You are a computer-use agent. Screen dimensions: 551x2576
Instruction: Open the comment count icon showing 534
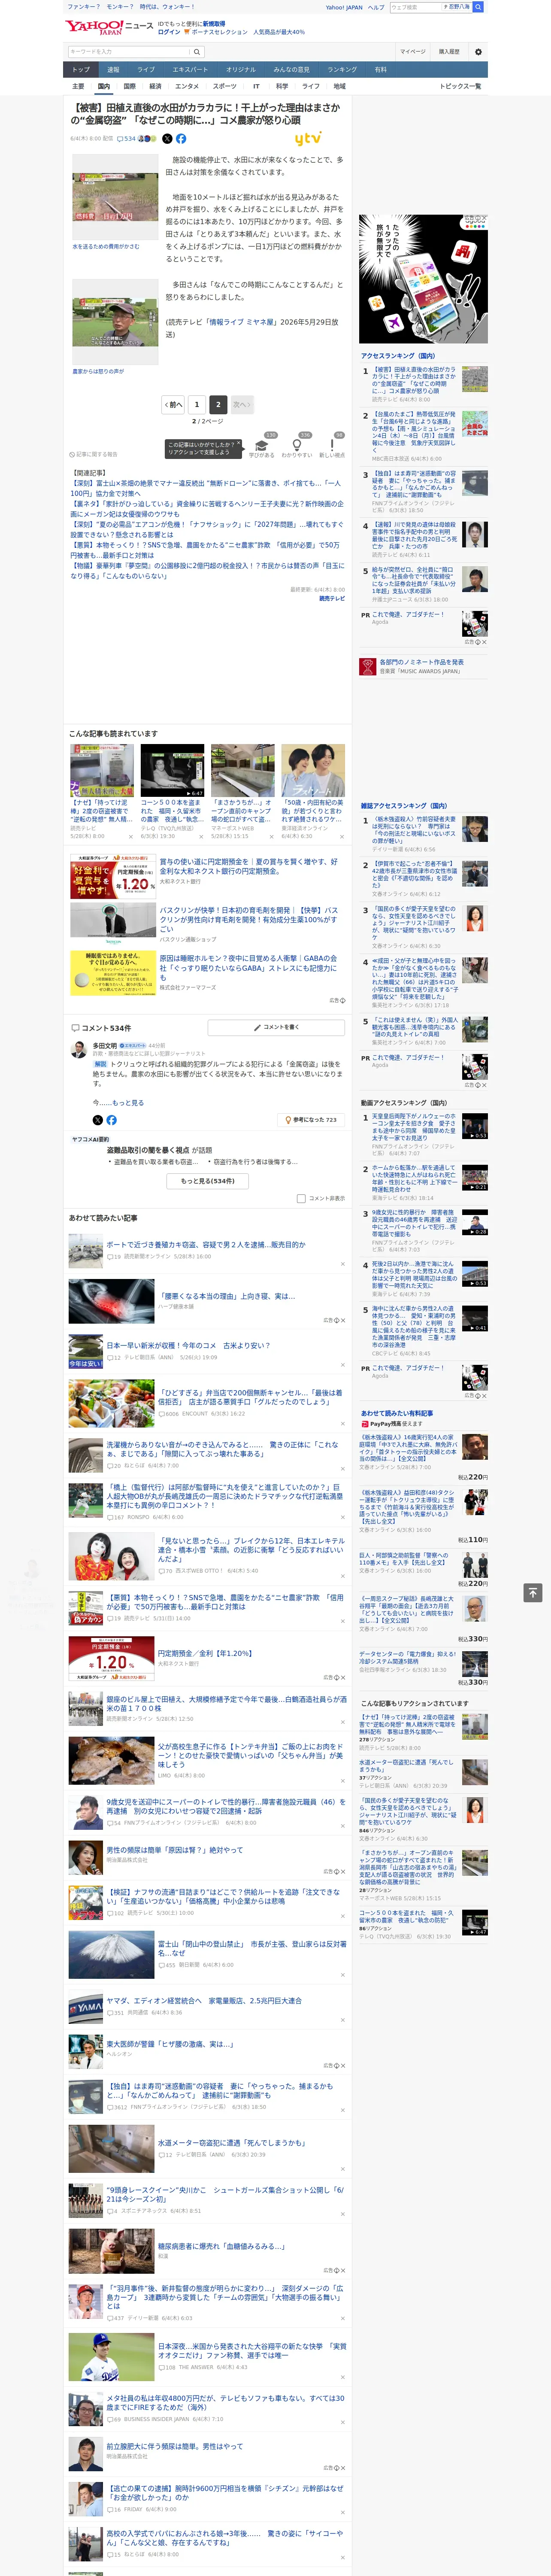coord(127,139)
